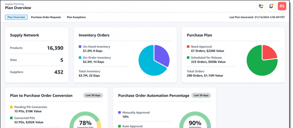The height and width of the screenshot is (128, 293).
Task: Click the cyan On-Order Inventory legend swatch
Action: (80, 58)
